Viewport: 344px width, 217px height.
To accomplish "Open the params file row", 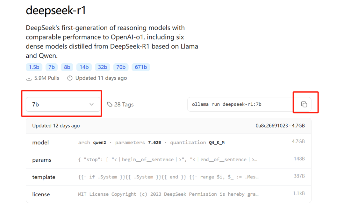I will coord(168,160).
